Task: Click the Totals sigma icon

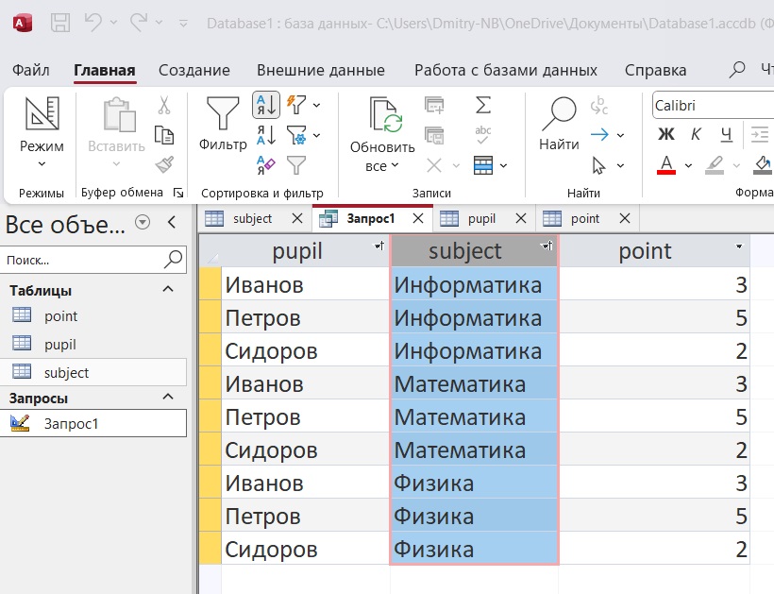Action: pyautogui.click(x=483, y=104)
